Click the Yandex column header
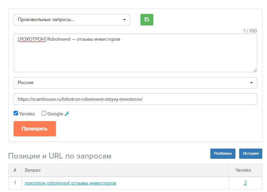 (x=245, y=170)
